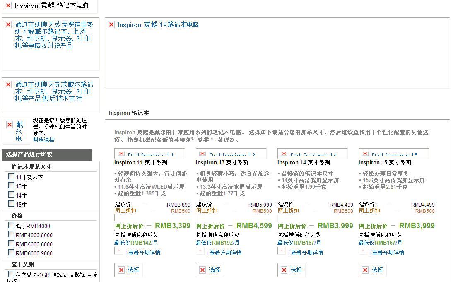Screen dimensions: 458x282
Task: Open 查看分期详情 for Inspiron 14
Action: [307, 253]
